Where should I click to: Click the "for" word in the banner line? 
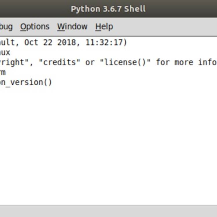click(163, 62)
